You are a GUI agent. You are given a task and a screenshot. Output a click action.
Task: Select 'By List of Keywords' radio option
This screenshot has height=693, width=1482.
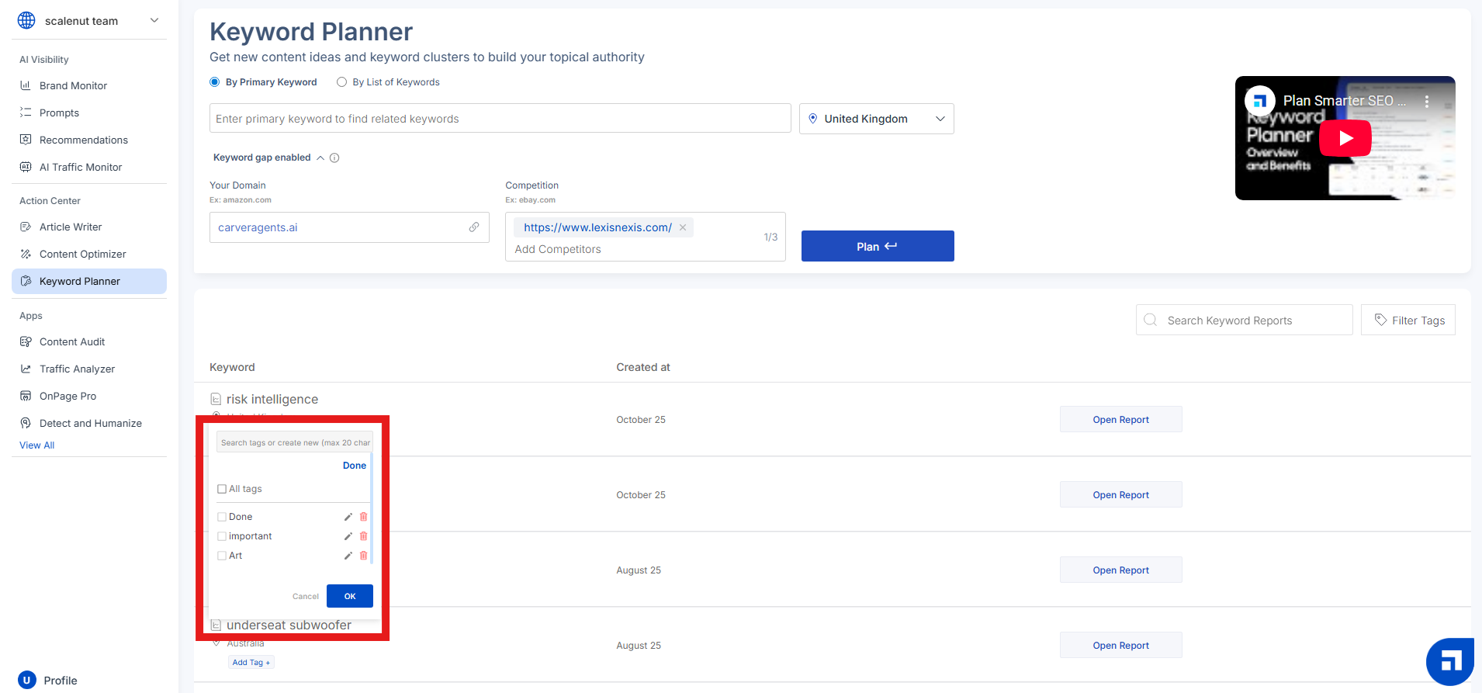pyautogui.click(x=341, y=82)
